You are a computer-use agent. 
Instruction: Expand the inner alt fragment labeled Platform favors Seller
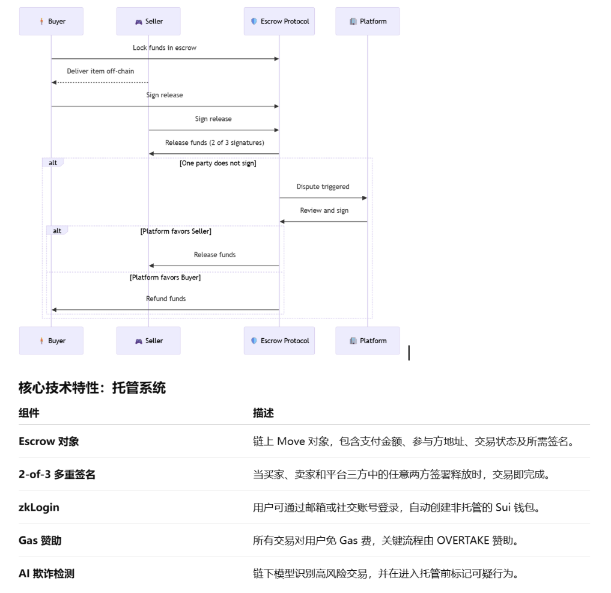click(x=58, y=231)
